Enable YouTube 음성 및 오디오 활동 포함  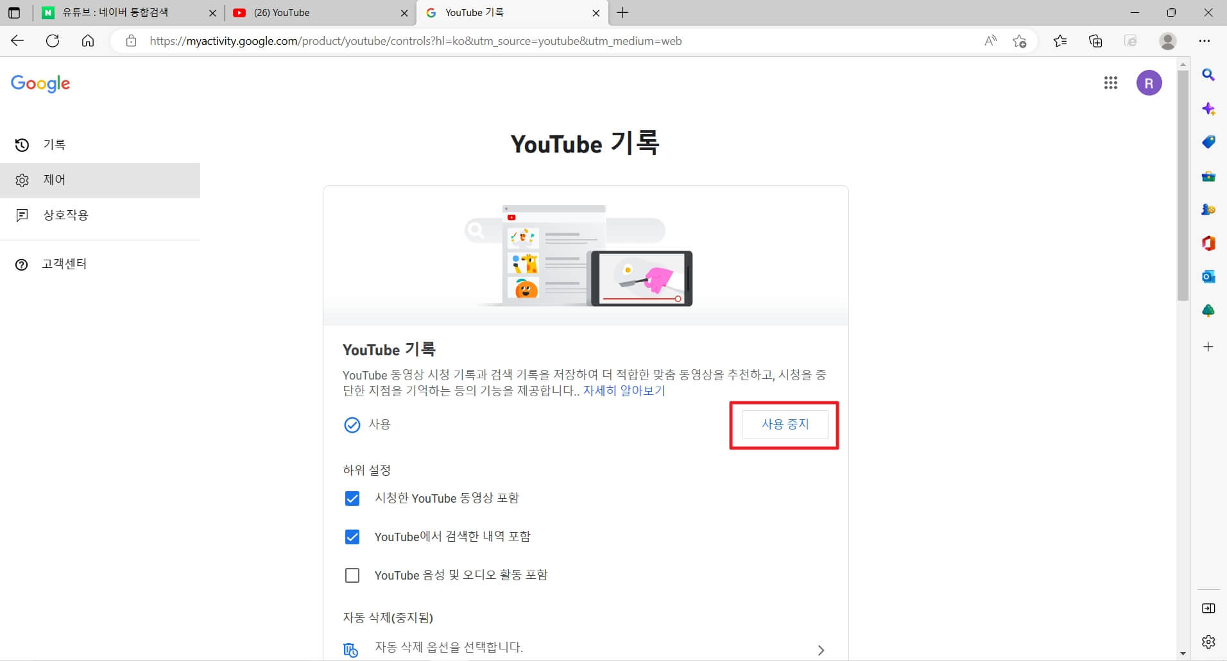click(x=352, y=575)
